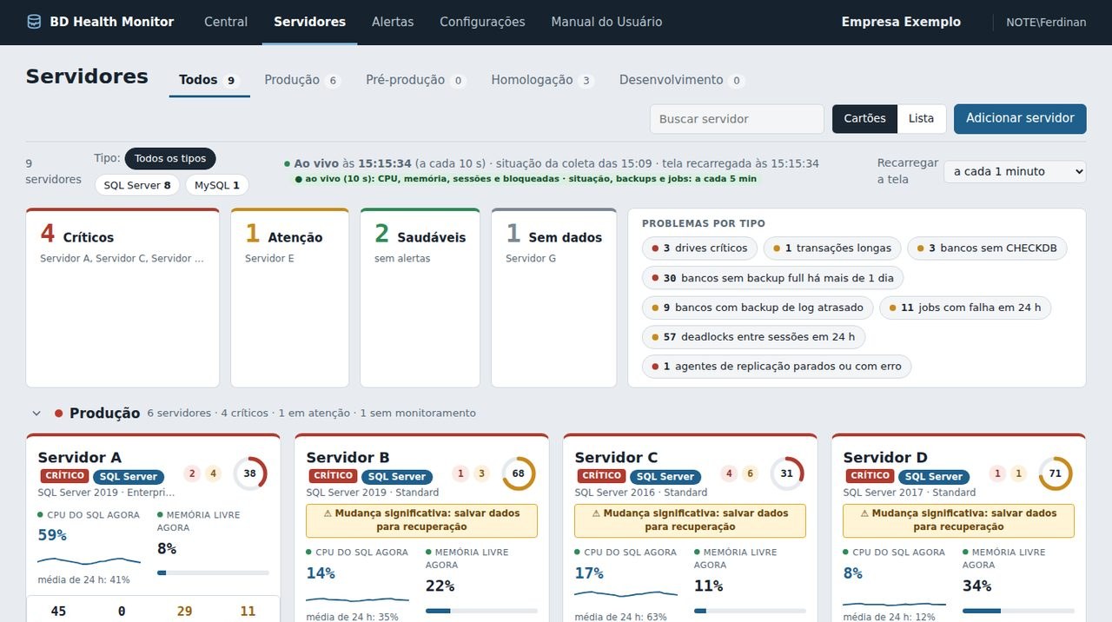Click Servidor C CPU sparkline chart

[x=625, y=595]
